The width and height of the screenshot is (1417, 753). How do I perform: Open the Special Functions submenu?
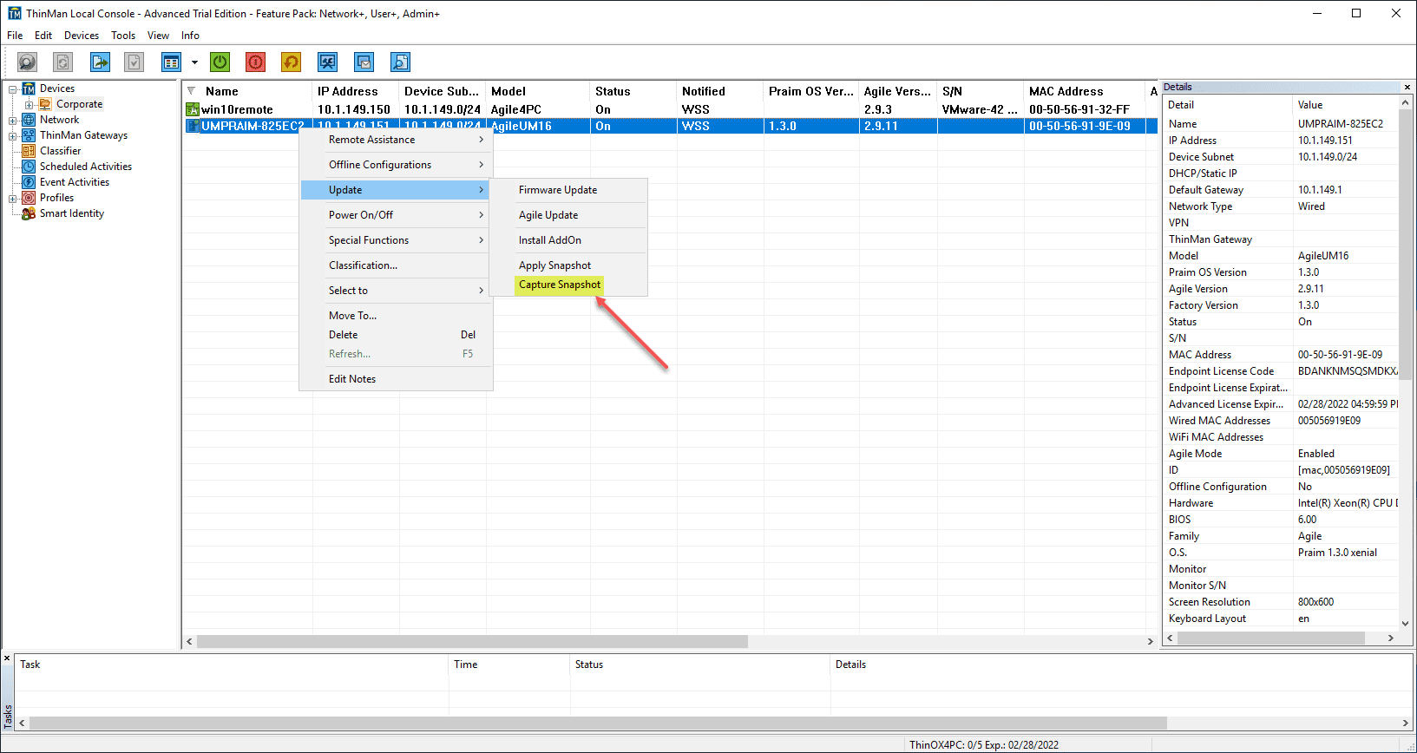[x=396, y=240]
